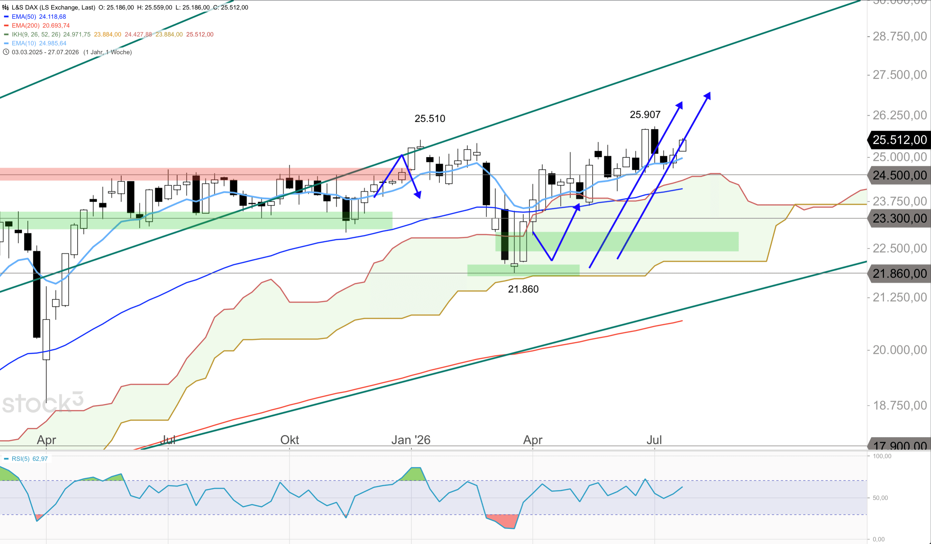Viewport: 931px width, 544px height.
Task: Open the IKH(9, 26, 52, 26) indicator settings
Action: tap(36, 34)
